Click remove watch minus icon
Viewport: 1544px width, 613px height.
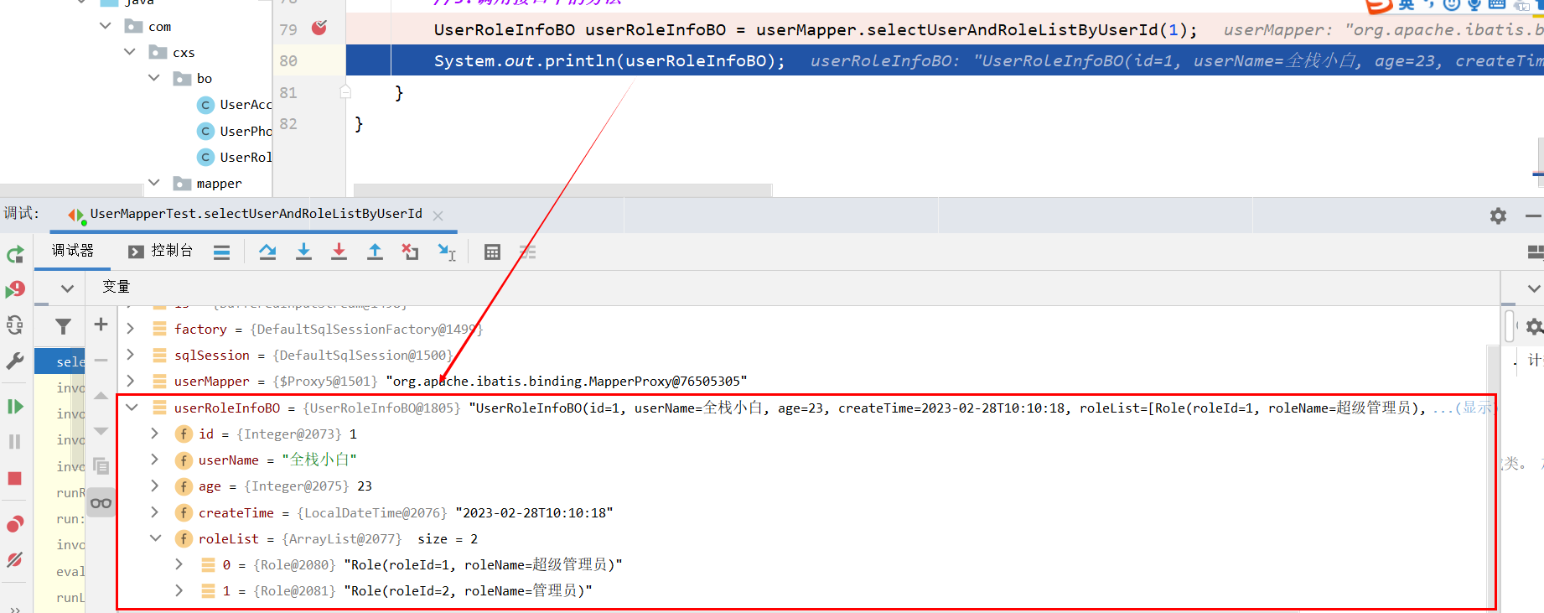(101, 360)
